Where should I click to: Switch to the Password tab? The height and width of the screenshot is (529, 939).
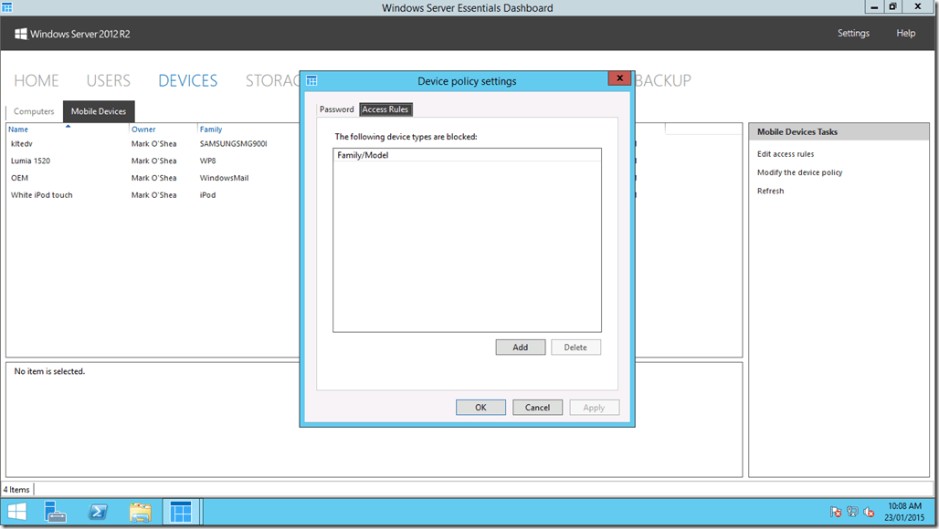click(x=336, y=109)
